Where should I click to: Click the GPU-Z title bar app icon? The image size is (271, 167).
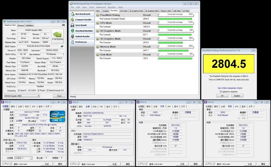(5, 22)
